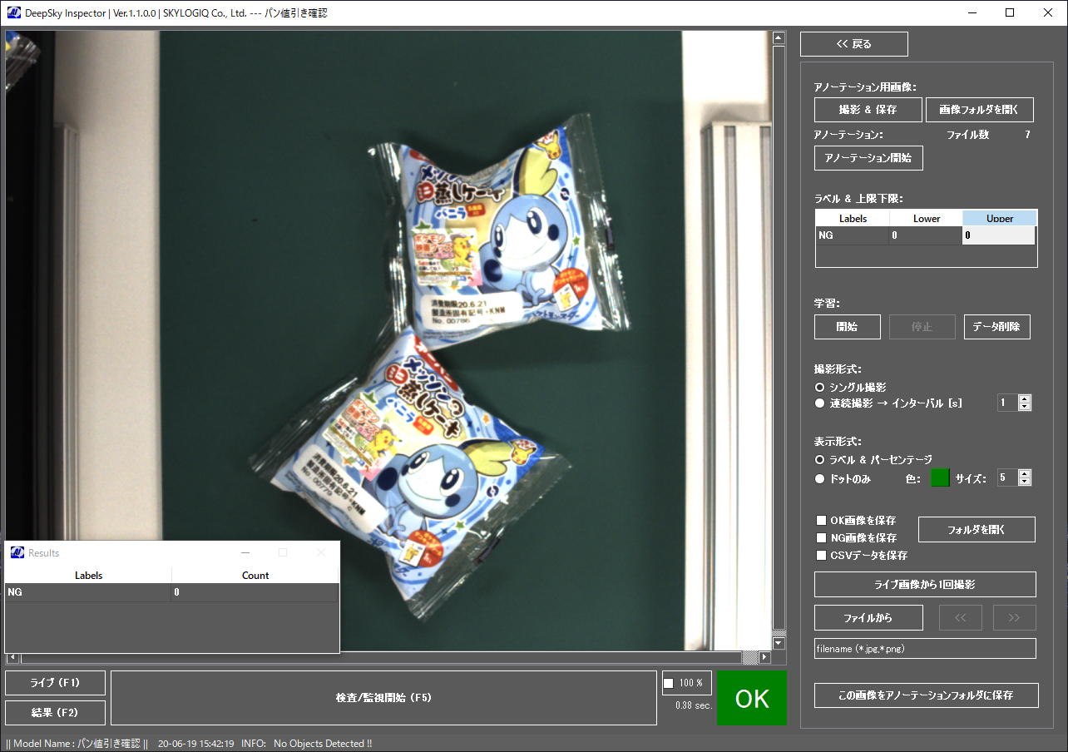Screen dimensions: 1068x752
Task: Click フォルダを開く button
Action: click(977, 530)
